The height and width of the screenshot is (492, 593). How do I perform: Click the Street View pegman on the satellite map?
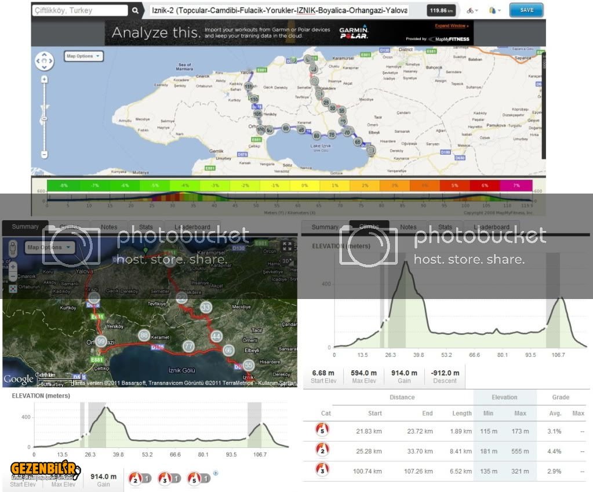(x=13, y=248)
